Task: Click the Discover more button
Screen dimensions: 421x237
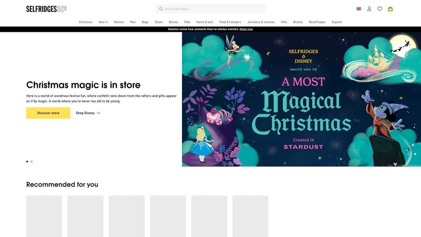Action: point(48,113)
